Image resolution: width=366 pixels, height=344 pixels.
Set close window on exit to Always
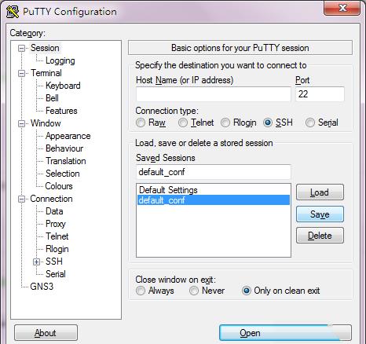click(x=141, y=291)
